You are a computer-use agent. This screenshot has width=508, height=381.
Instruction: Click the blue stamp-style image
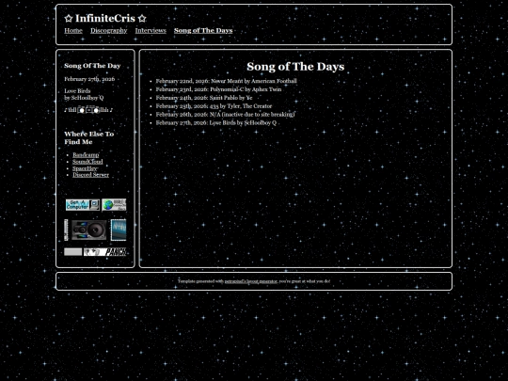coord(119,230)
